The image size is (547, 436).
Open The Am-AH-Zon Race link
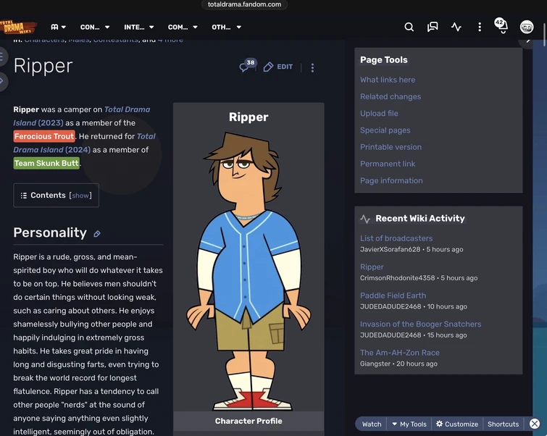tap(400, 353)
